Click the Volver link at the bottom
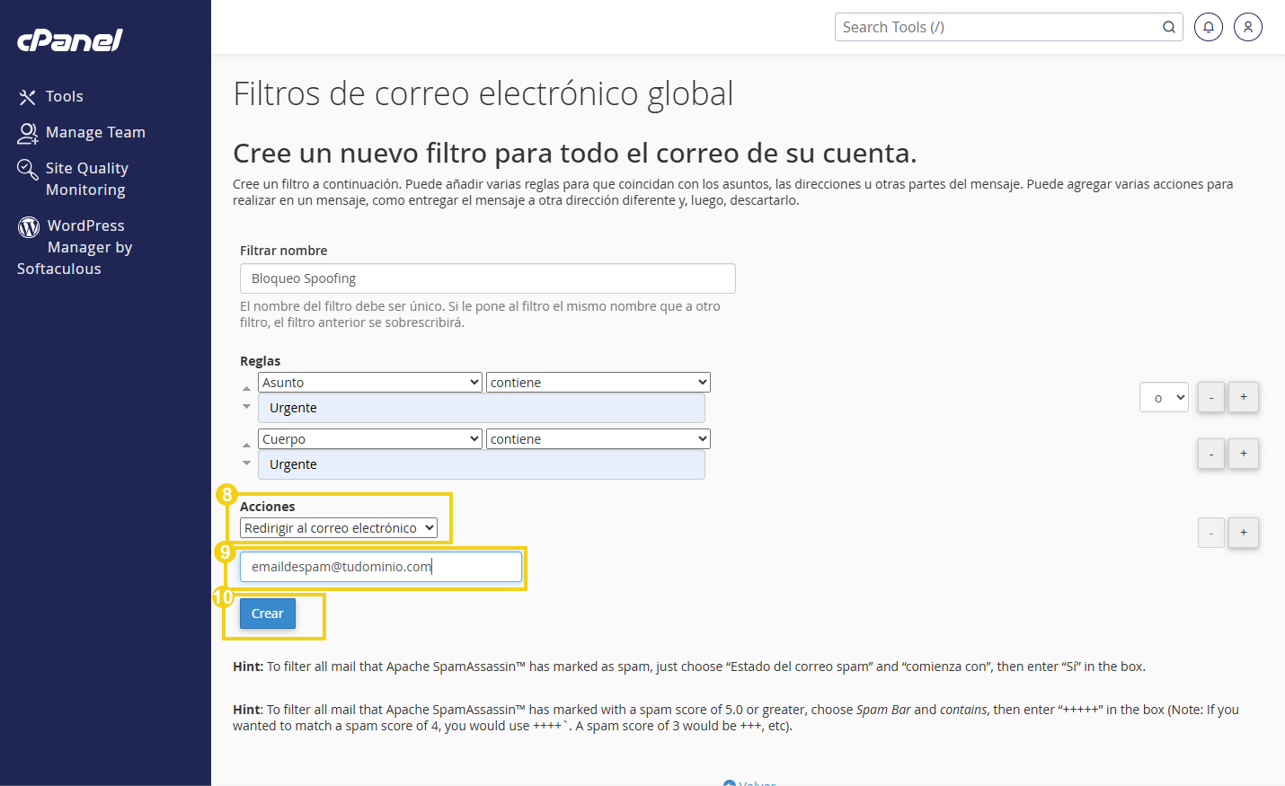The height and width of the screenshot is (786, 1285). tap(756, 782)
